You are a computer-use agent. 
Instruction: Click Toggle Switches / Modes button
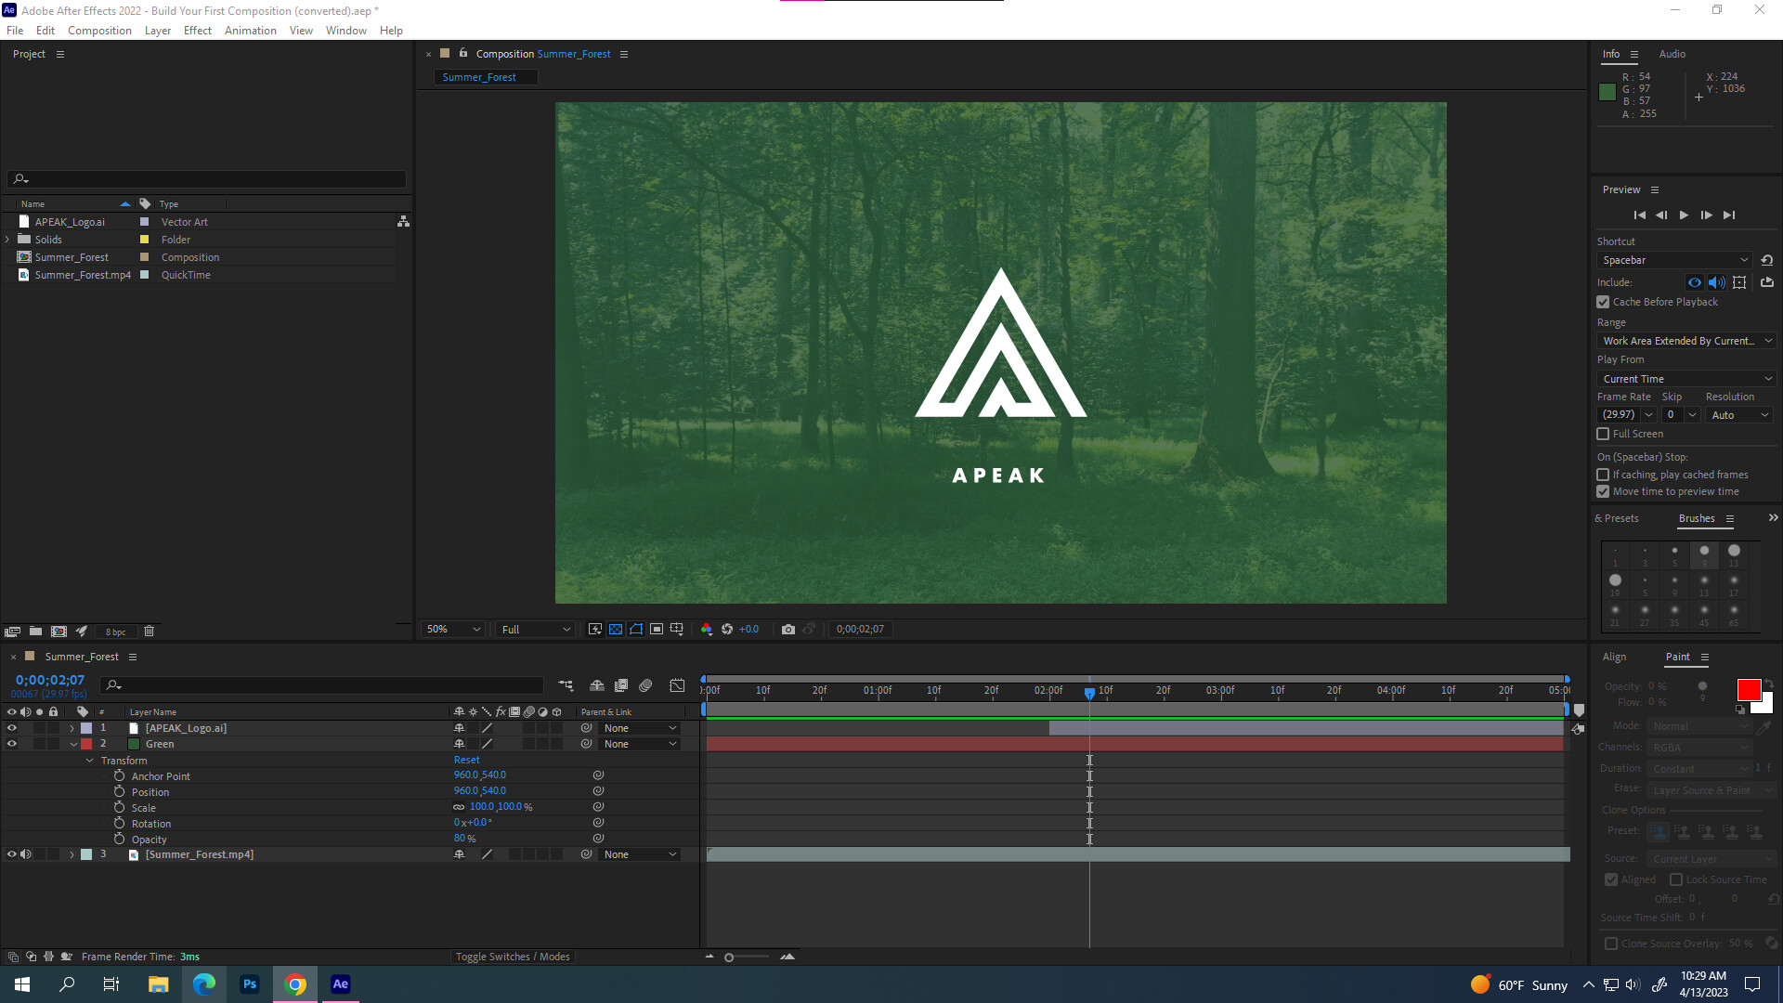pos(512,957)
